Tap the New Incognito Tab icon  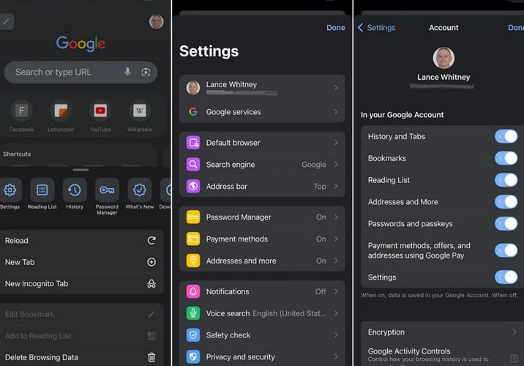pos(151,284)
